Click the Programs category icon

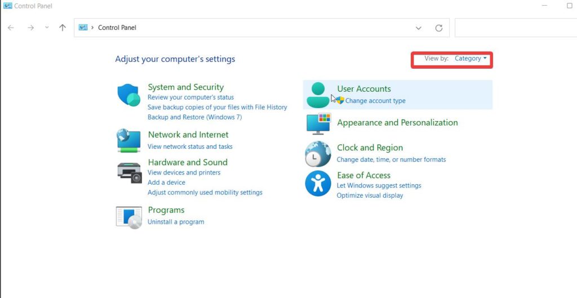[128, 217]
